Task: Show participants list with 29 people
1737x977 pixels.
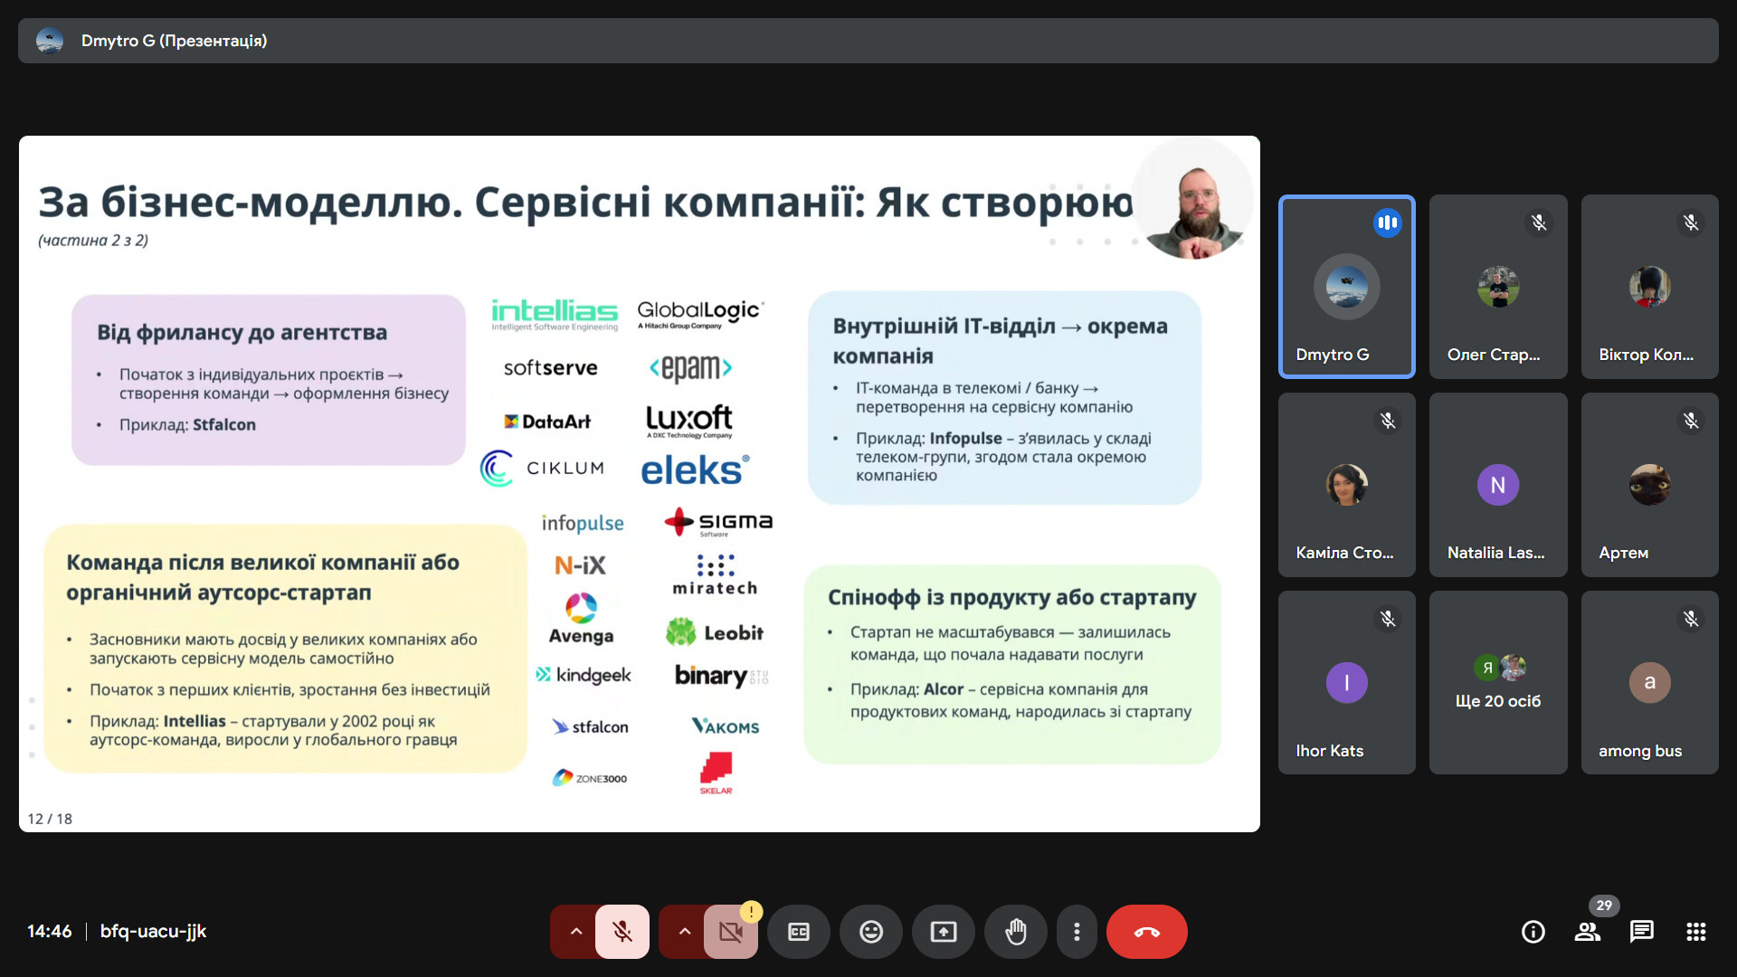Action: click(1588, 932)
